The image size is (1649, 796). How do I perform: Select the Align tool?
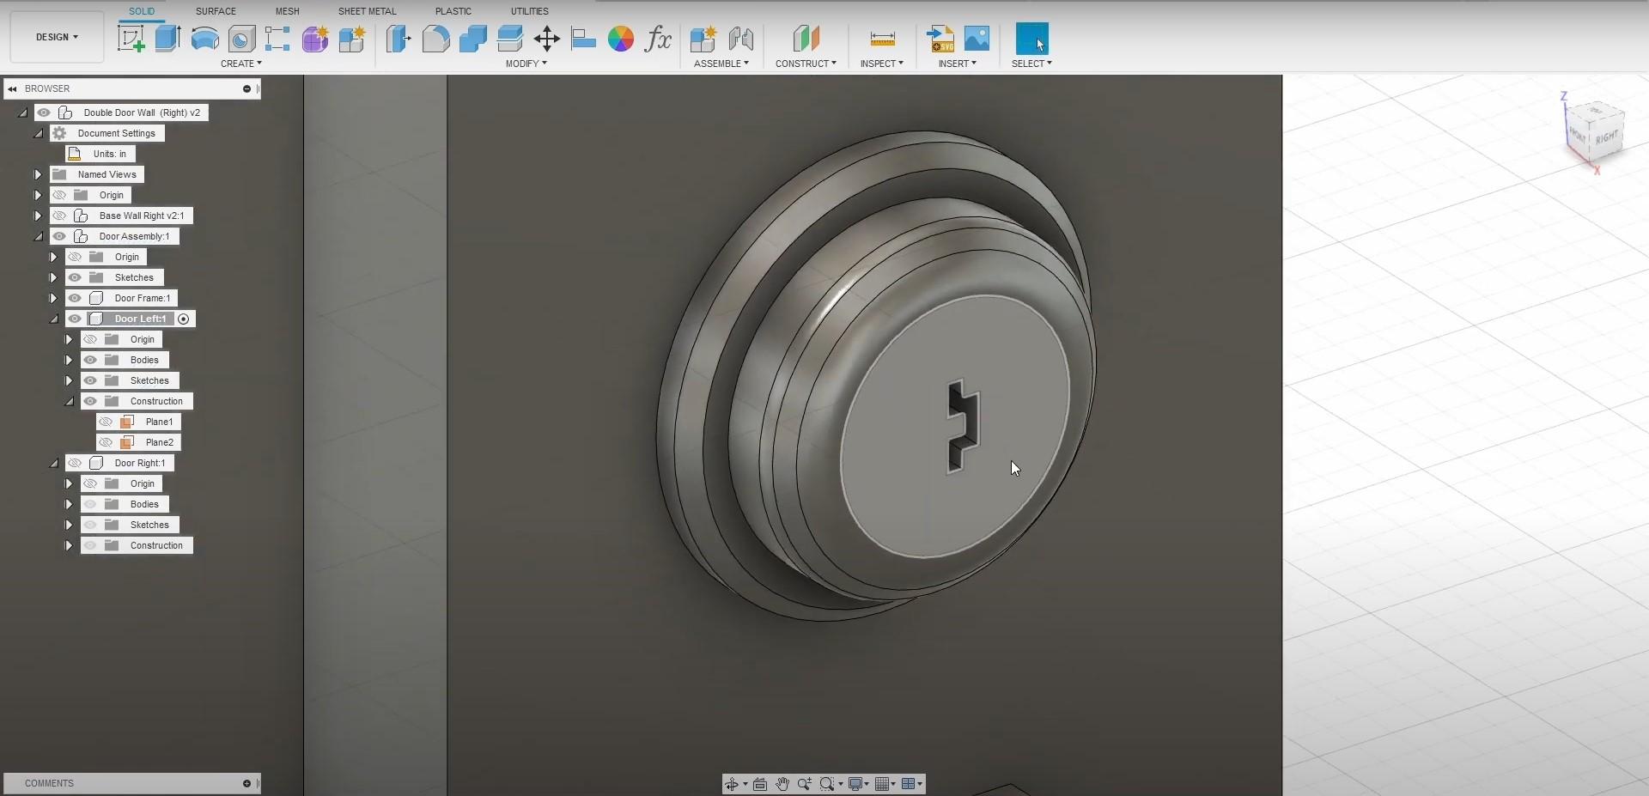tap(583, 39)
